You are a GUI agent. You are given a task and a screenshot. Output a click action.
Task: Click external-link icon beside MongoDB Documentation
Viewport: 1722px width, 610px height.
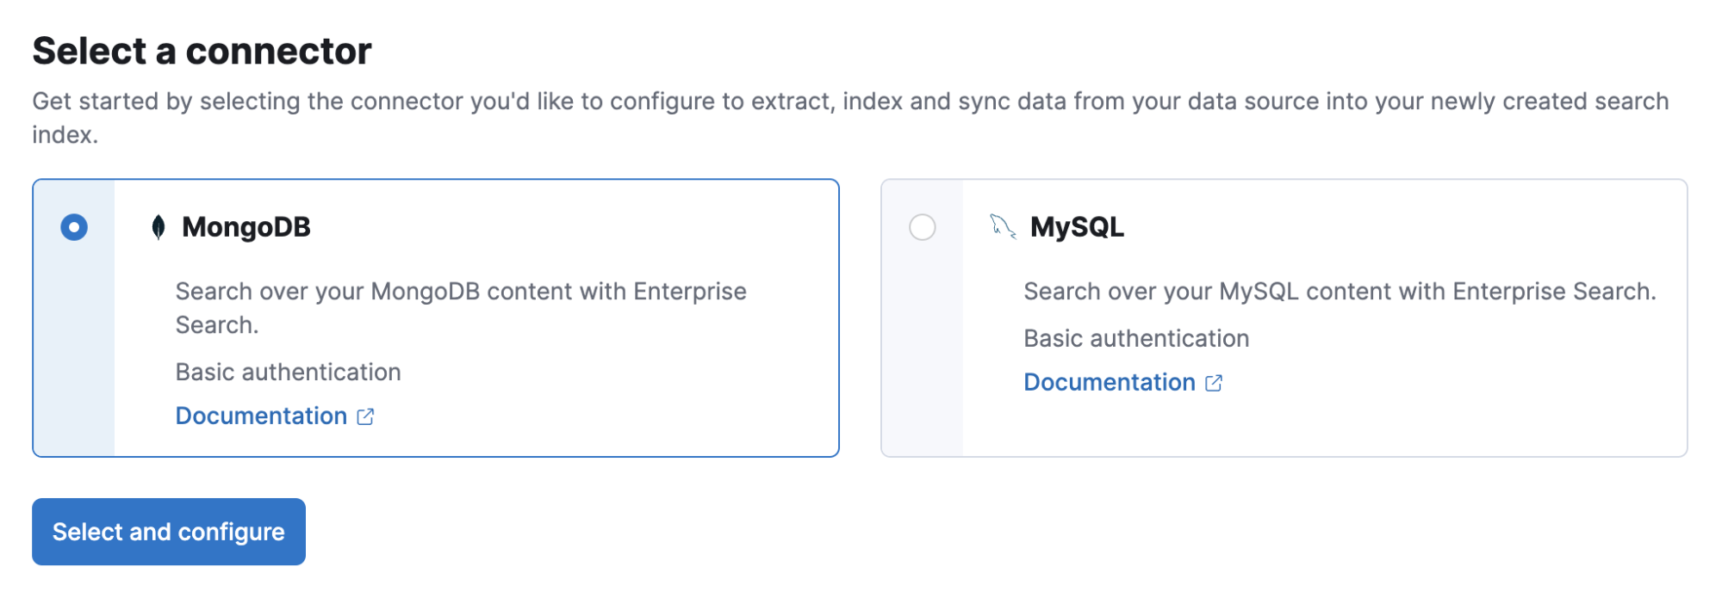(x=365, y=416)
